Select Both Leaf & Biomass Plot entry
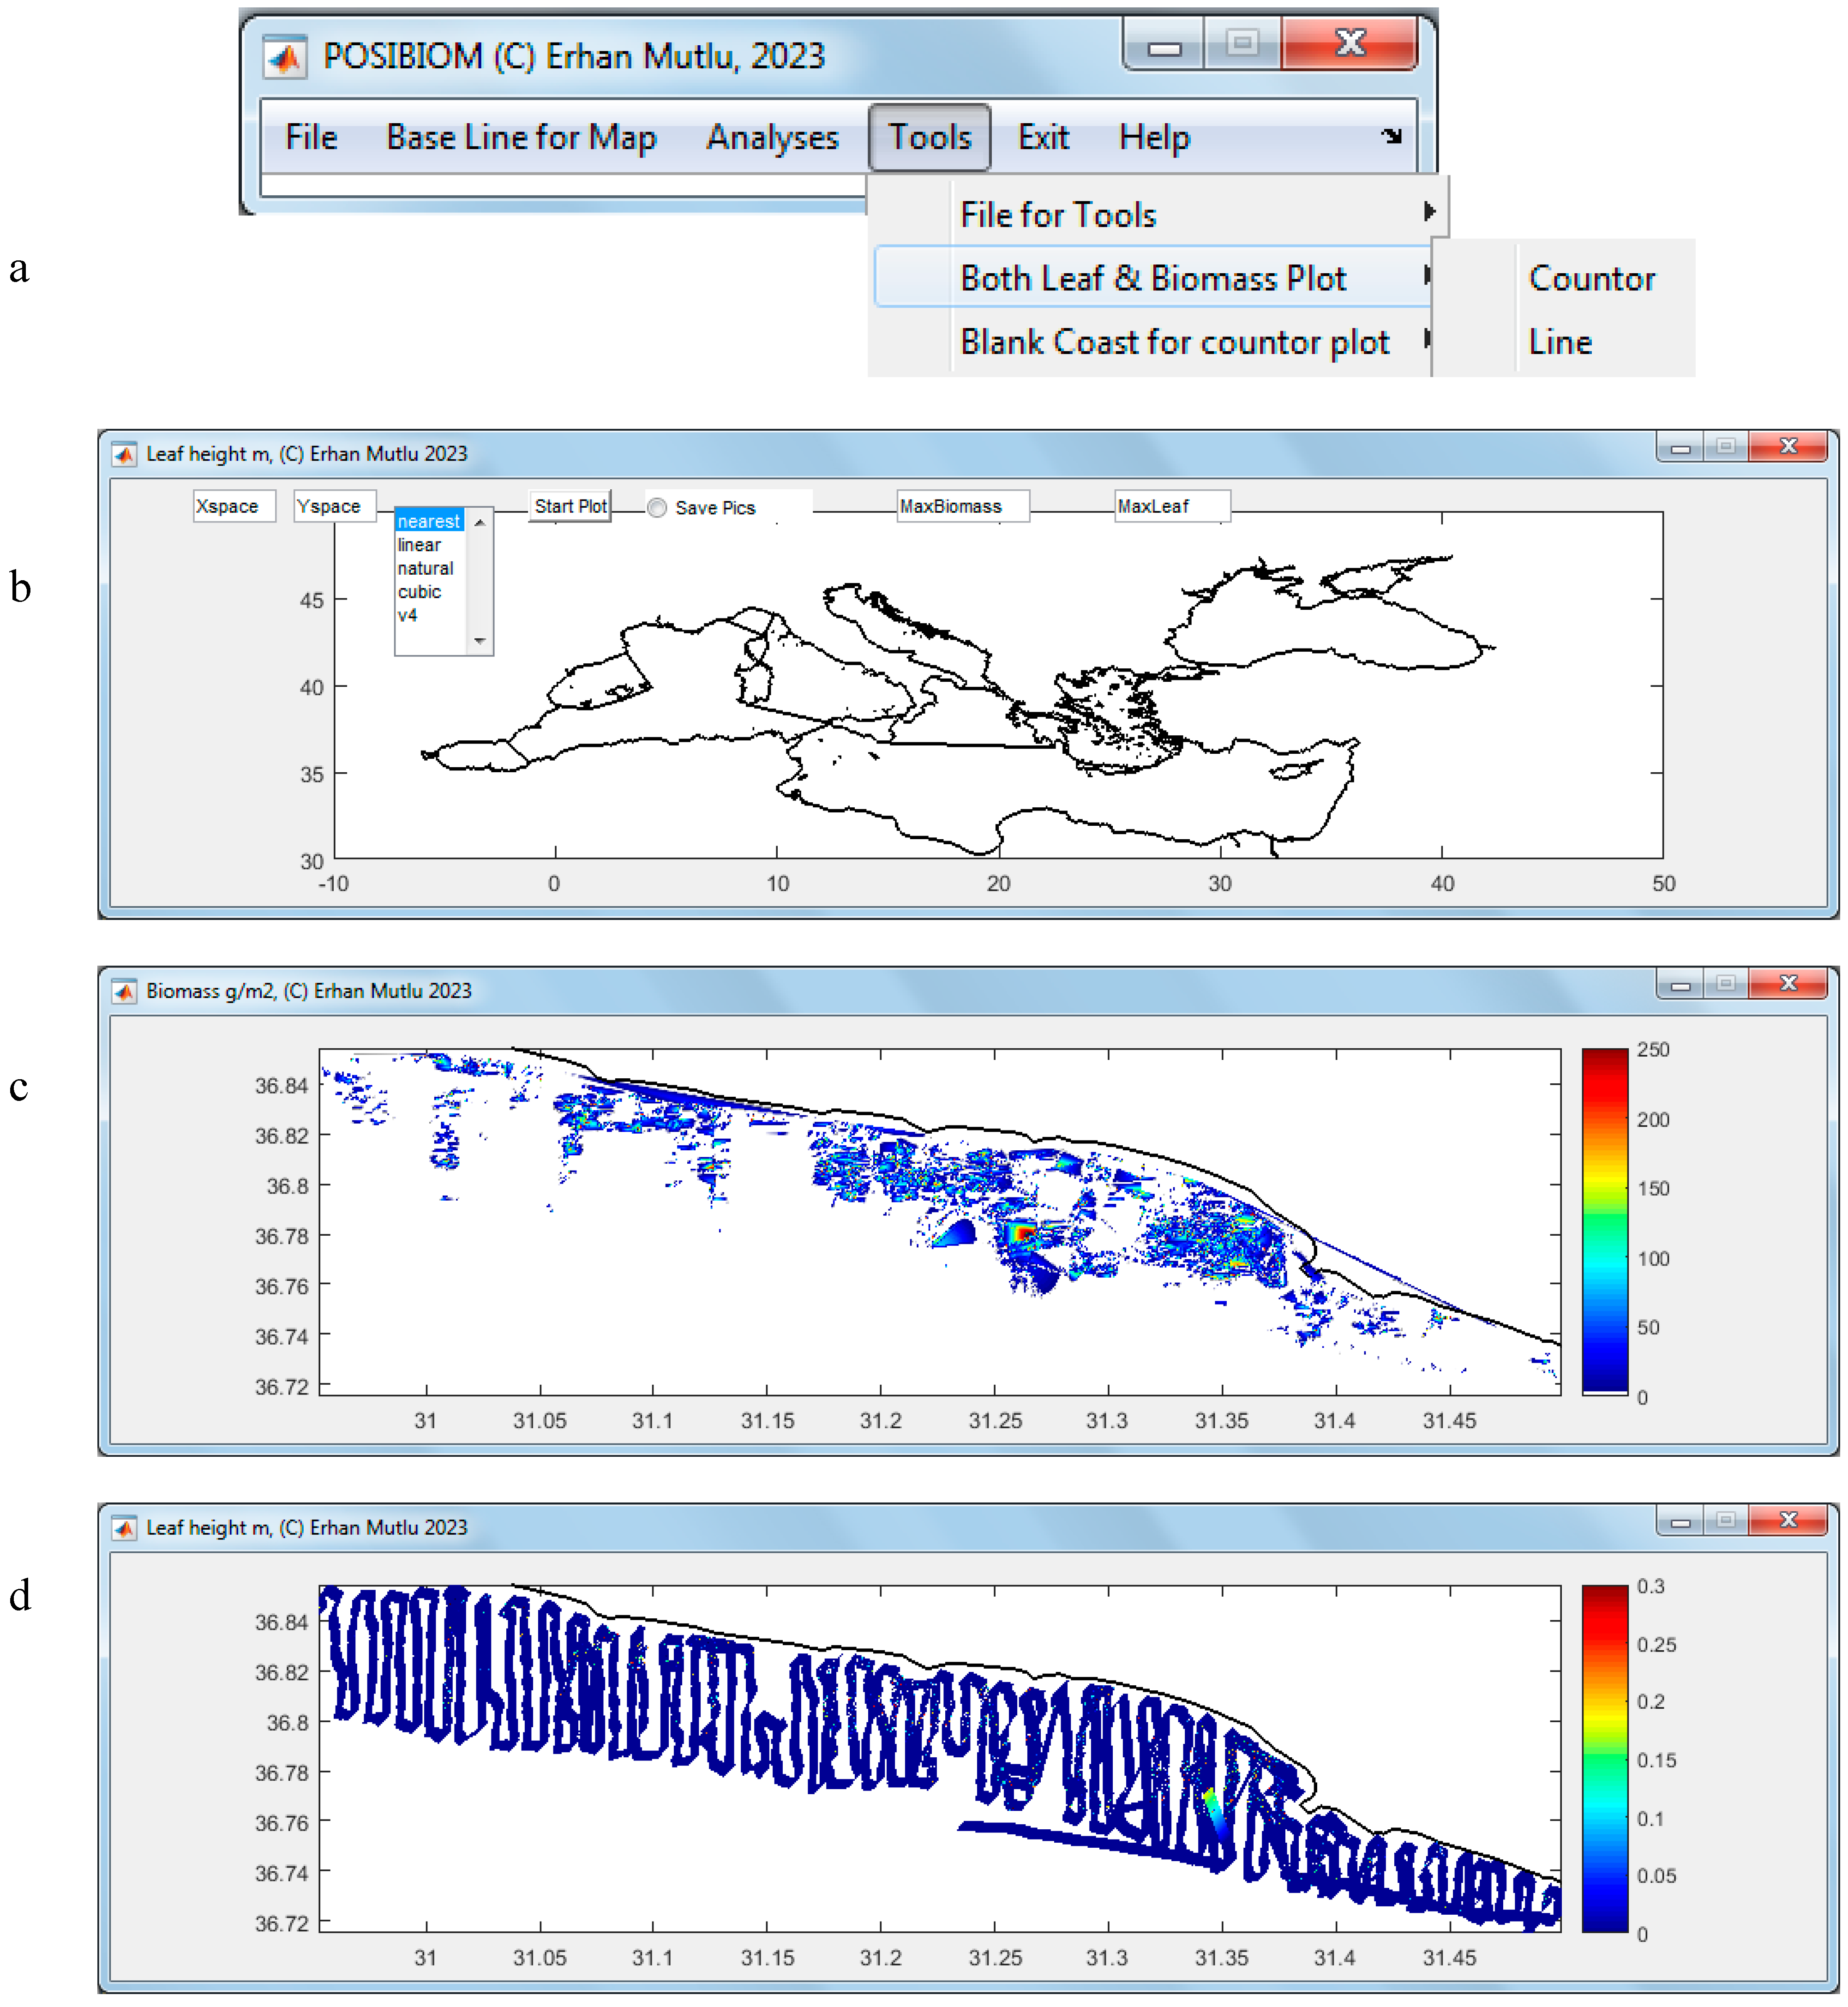 point(1153,277)
